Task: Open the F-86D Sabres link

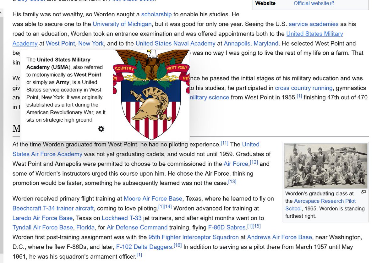Action: coord(227,227)
